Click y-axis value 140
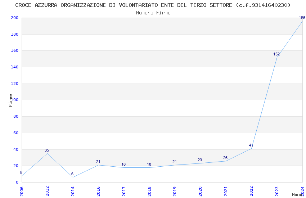Viewport: 306px width, 198px height. pos(15,67)
